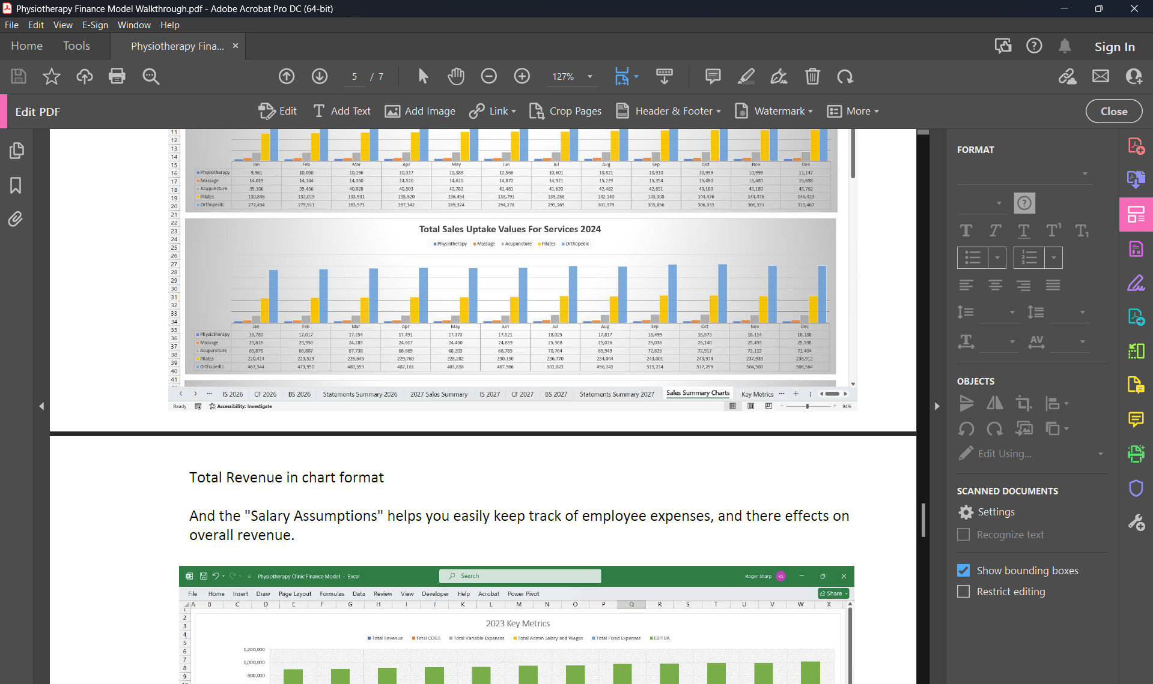Open bullet list style dropdown arrow
Image resolution: width=1153 pixels, height=684 pixels.
click(x=997, y=258)
